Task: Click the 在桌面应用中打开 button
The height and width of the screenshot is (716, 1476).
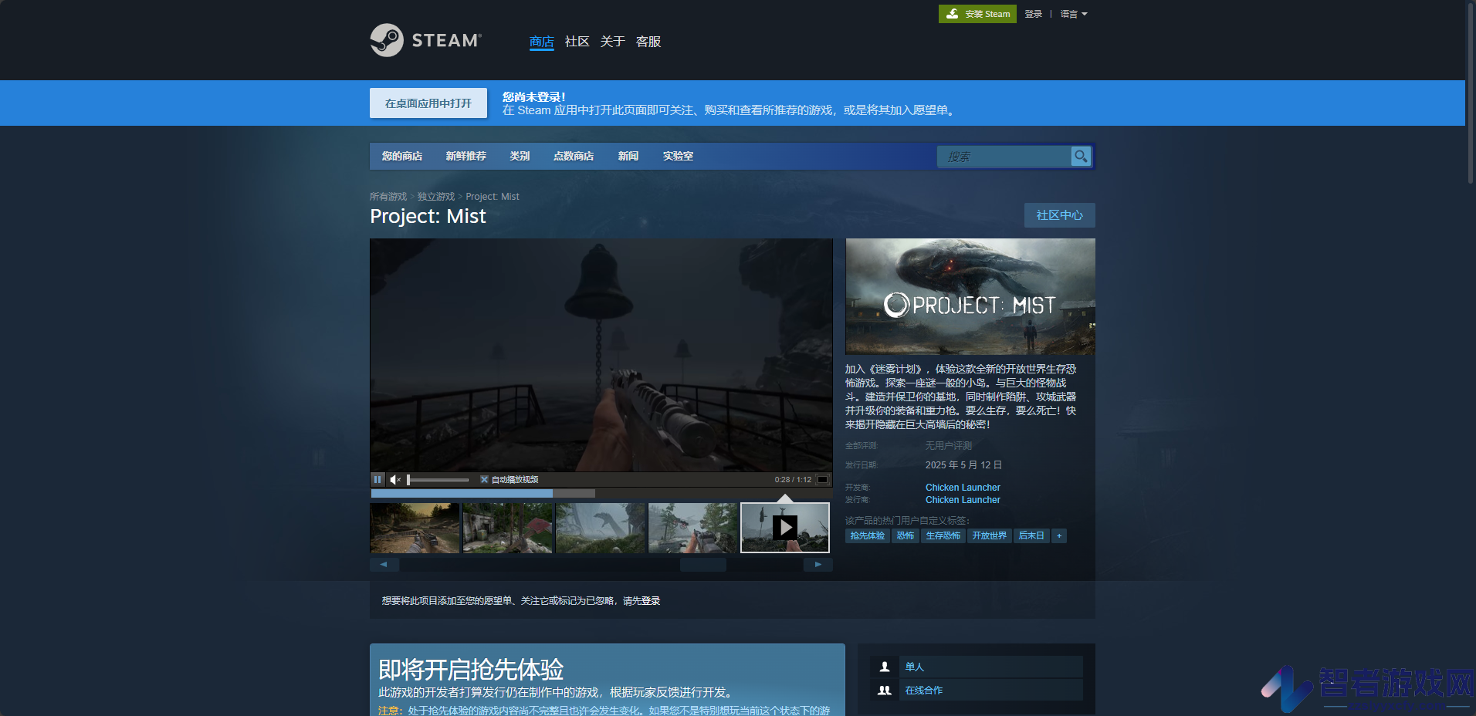Action: tap(428, 103)
